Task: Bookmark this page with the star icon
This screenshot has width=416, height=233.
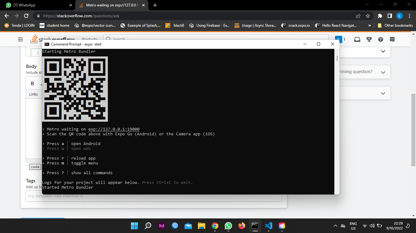Action: coord(368,16)
